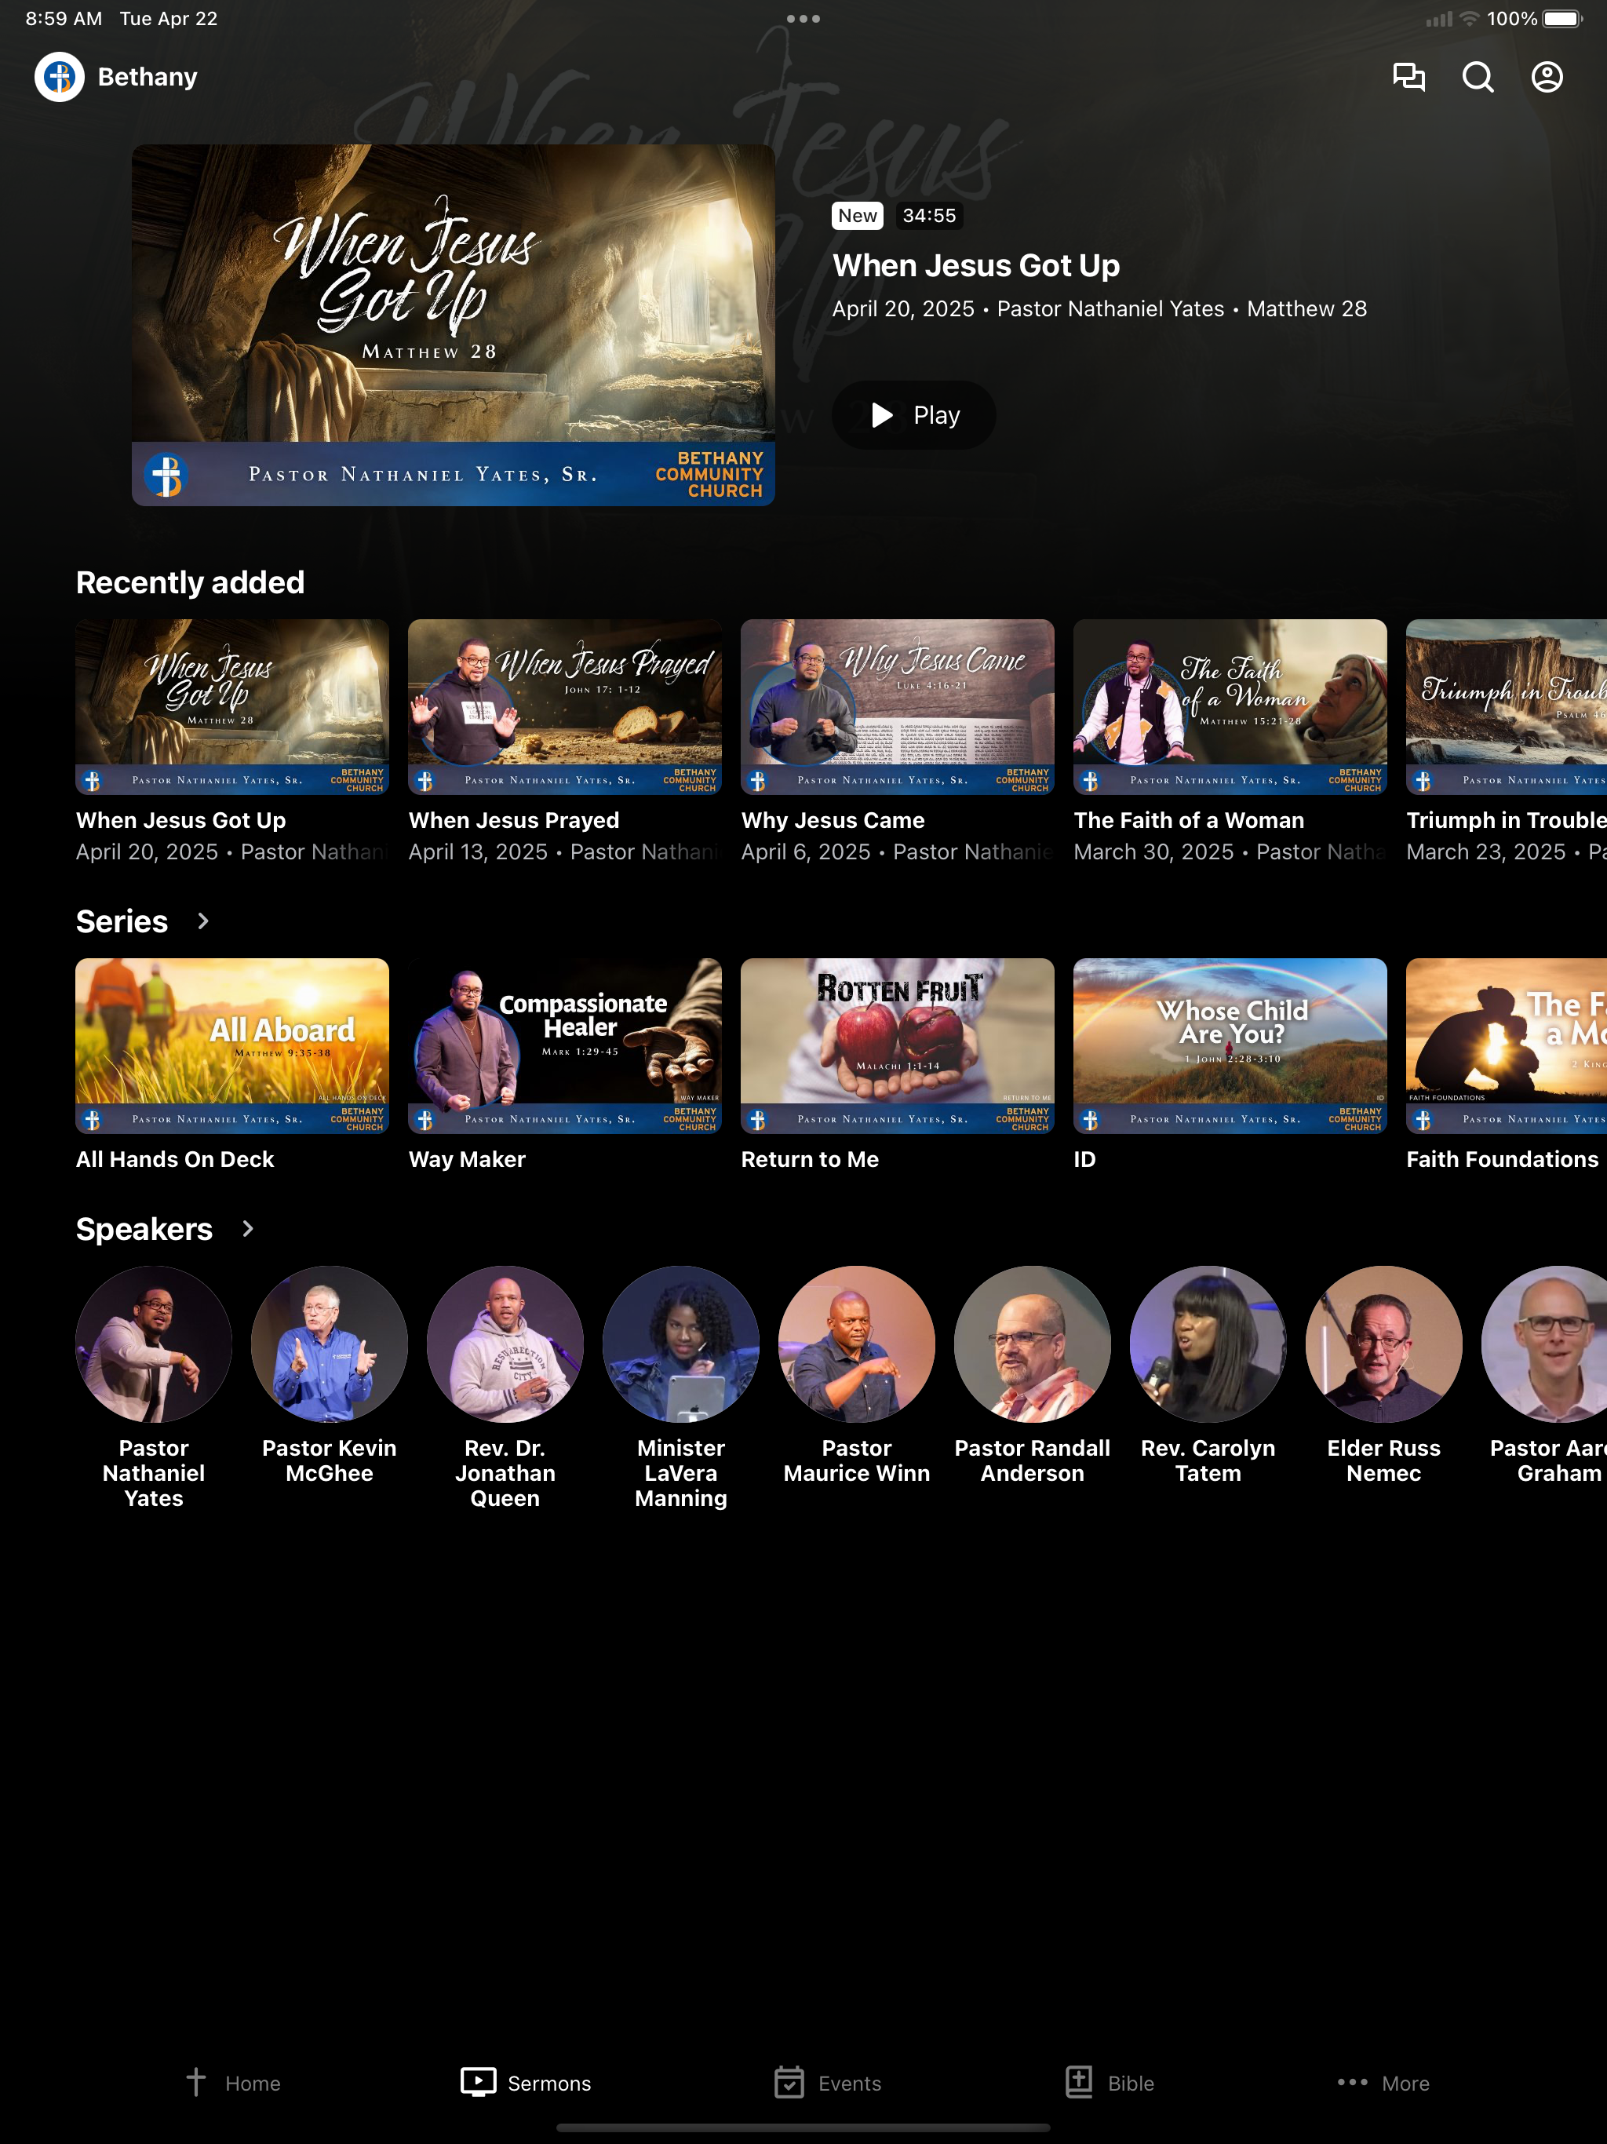The width and height of the screenshot is (1607, 2144).
Task: Tap the "Pastor Maurice Winn" name label
Action: pyautogui.click(x=857, y=1460)
